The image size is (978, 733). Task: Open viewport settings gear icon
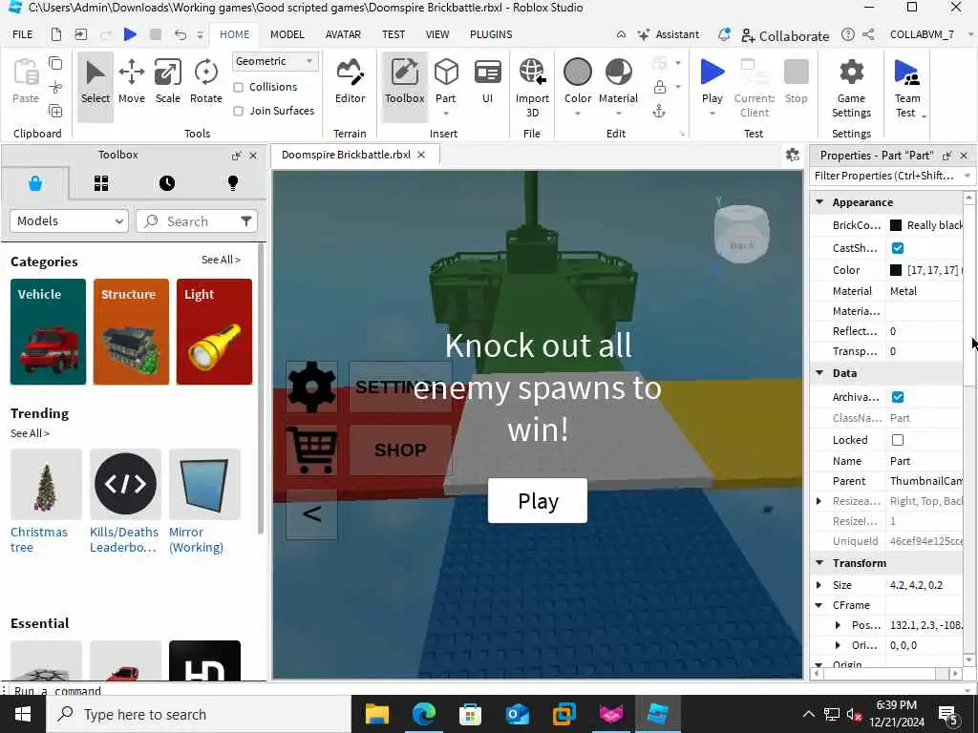[792, 155]
